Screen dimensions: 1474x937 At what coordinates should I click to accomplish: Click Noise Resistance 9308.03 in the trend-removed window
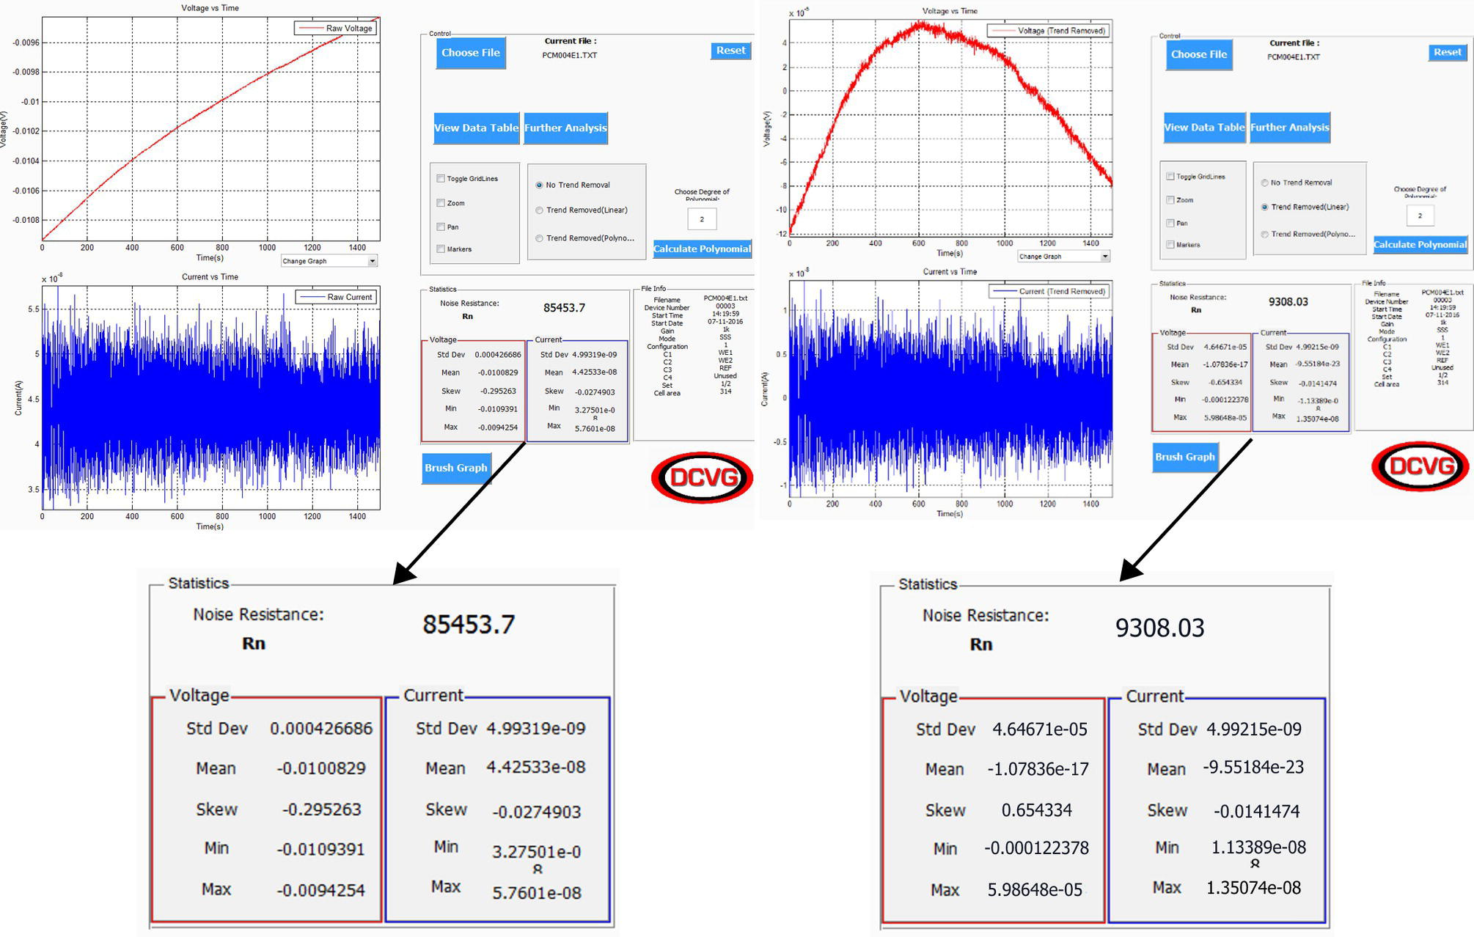pos(1288,301)
